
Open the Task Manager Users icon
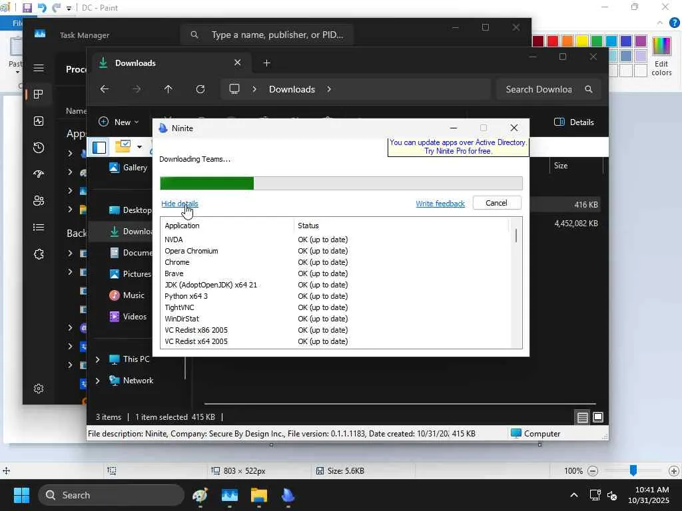pos(39,201)
